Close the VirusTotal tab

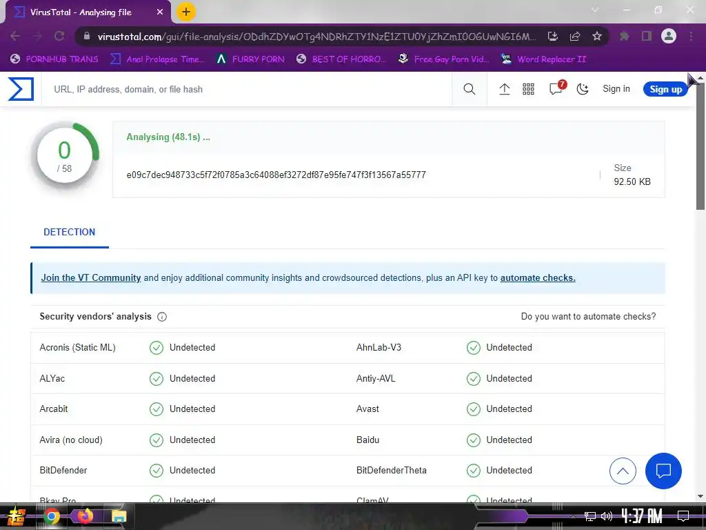(160, 12)
